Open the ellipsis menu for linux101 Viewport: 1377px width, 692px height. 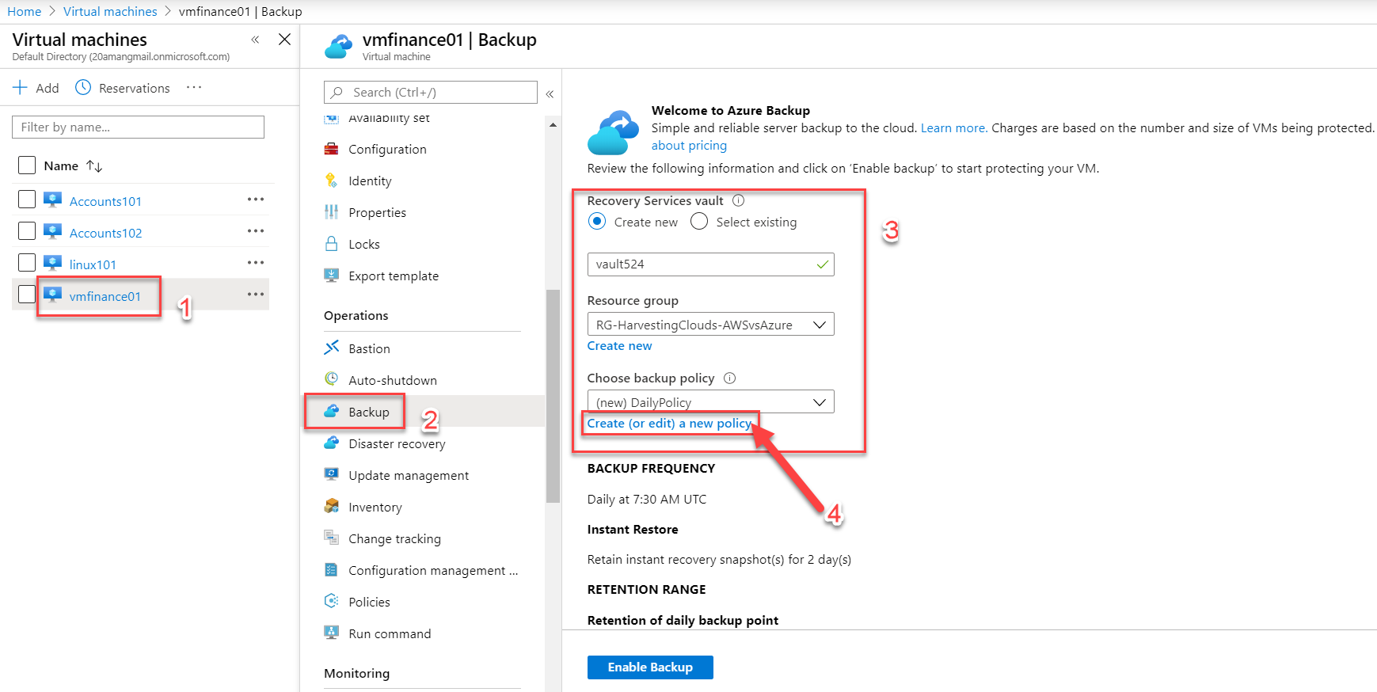pyautogui.click(x=256, y=263)
